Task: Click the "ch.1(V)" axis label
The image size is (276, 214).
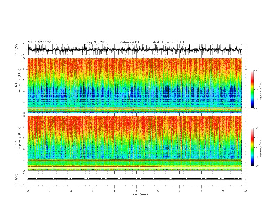Action: point(17,50)
